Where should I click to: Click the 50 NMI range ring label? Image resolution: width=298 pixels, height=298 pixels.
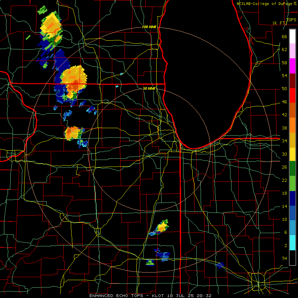coord(149,88)
